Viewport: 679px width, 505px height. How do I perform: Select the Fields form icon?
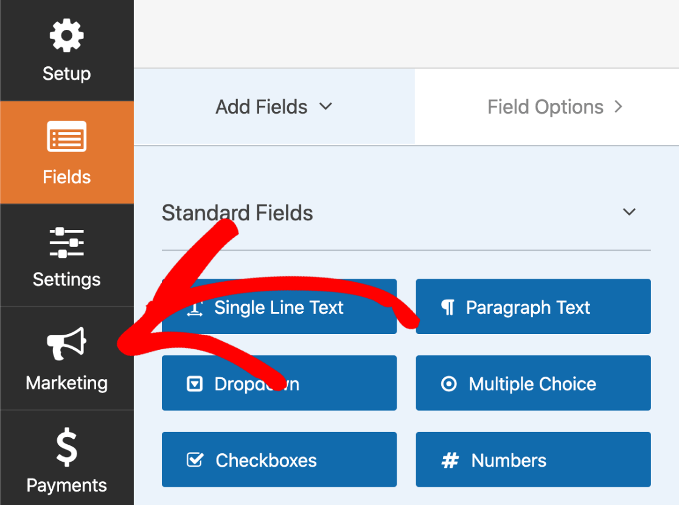pos(66,137)
